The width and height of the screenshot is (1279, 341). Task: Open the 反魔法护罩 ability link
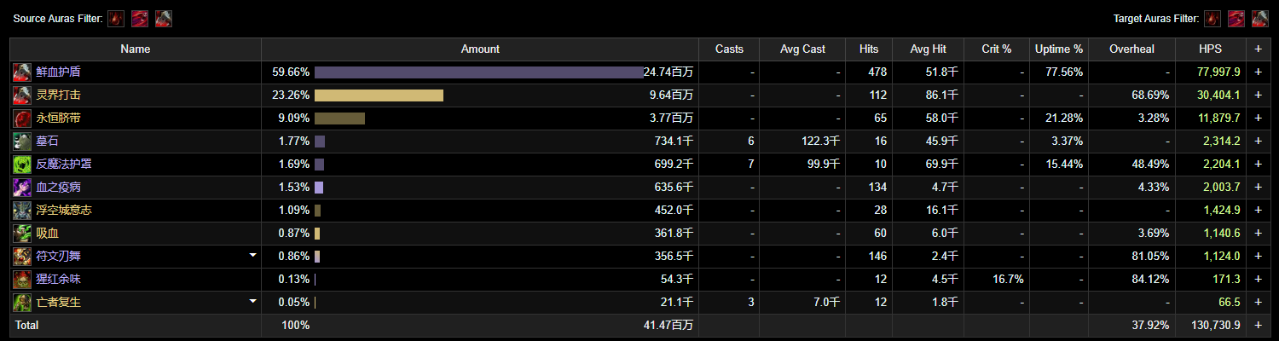click(x=65, y=165)
